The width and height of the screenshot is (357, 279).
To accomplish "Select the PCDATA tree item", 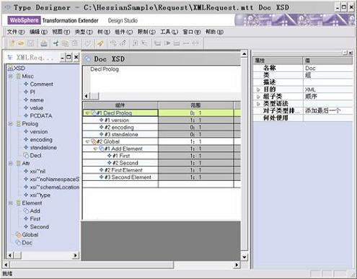I will (41, 116).
